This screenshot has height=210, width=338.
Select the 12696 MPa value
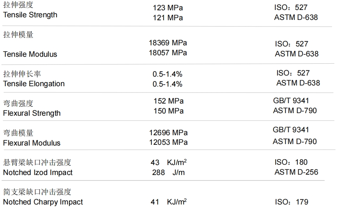click(x=168, y=133)
